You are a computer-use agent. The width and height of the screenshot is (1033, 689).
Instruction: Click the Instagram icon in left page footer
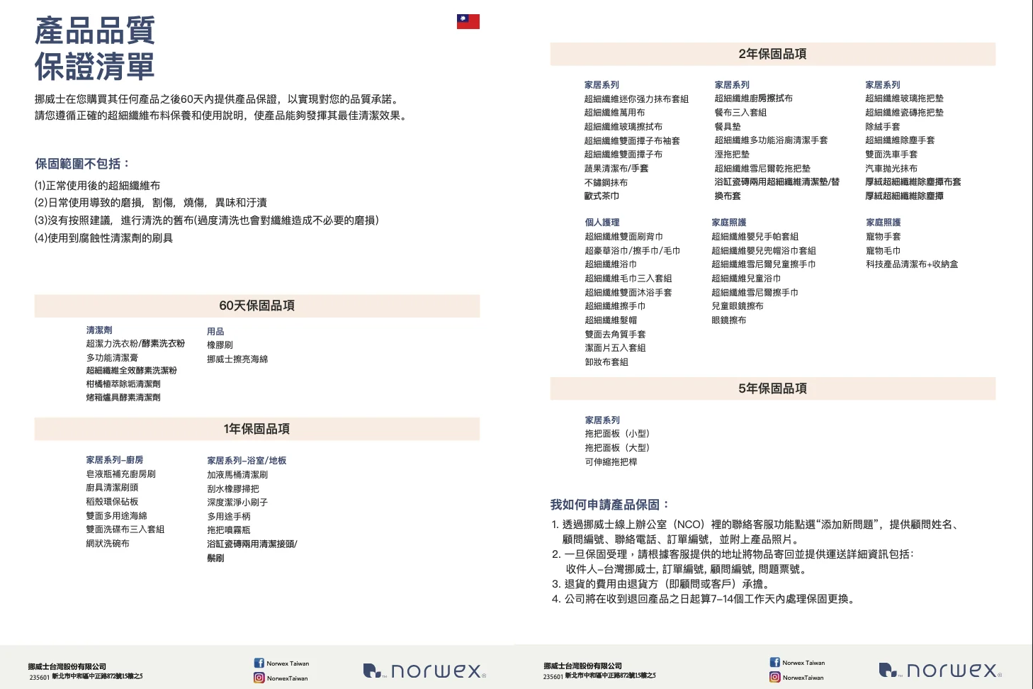259,678
